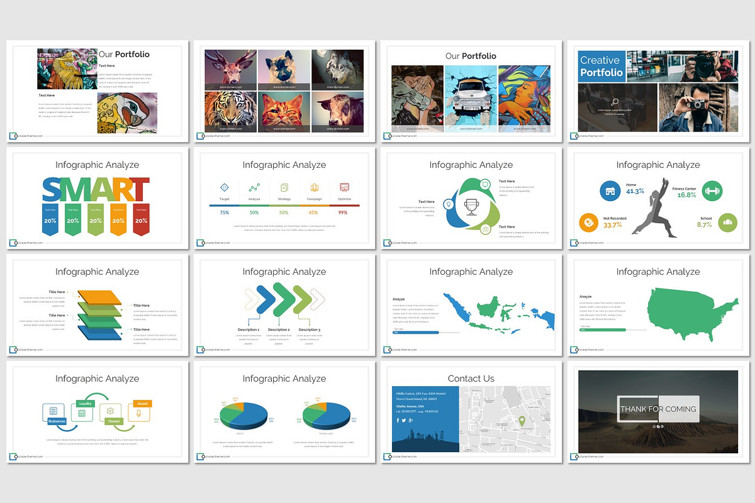The image size is (755, 503).
Task: Click the blue progress bar under Indonesia text
Action: click(416, 332)
